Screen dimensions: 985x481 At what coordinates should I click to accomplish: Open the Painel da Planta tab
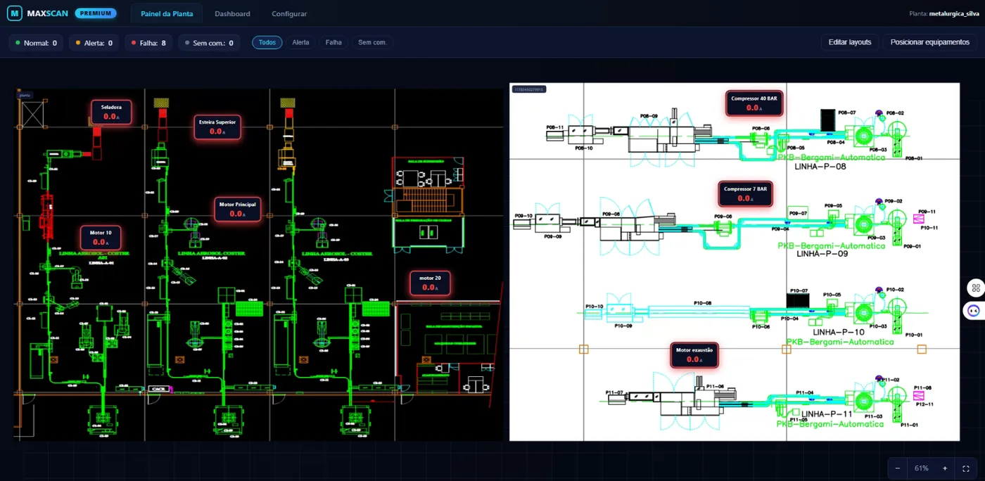167,13
